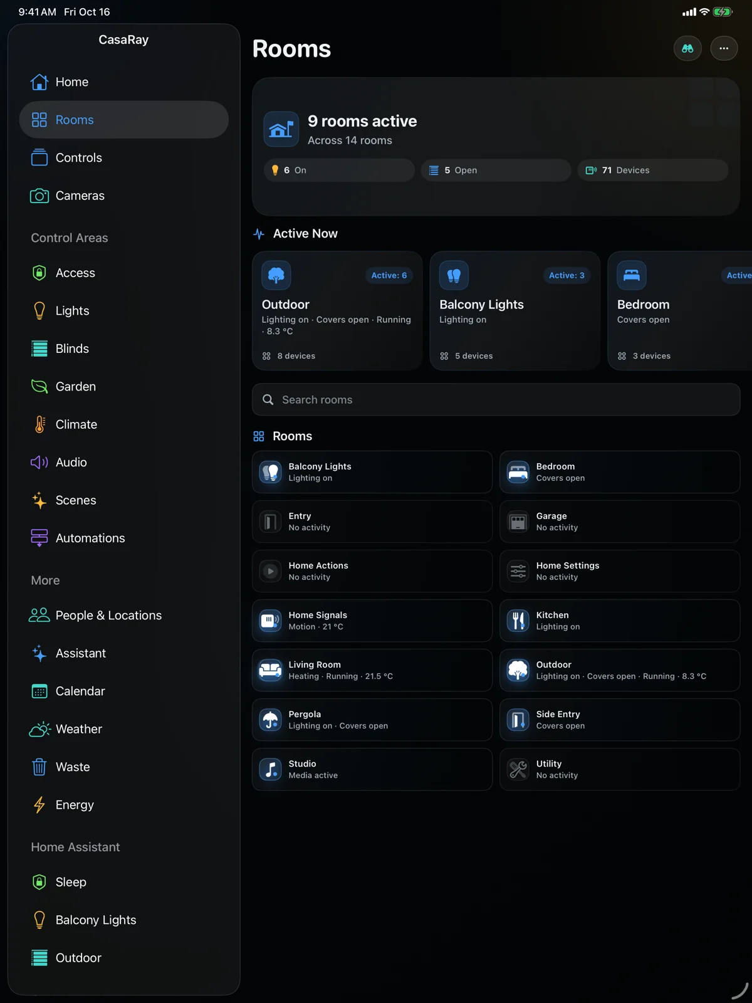Image resolution: width=752 pixels, height=1003 pixels.
Task: Tap the 71 Devices chip
Action: pos(652,171)
